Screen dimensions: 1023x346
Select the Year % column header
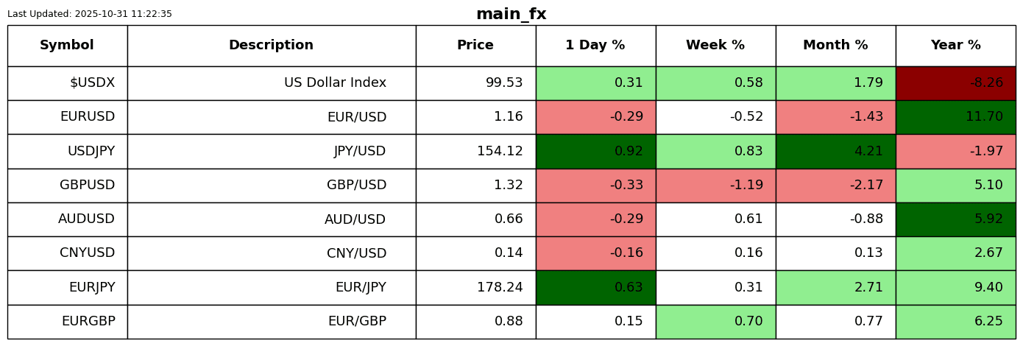[x=955, y=46]
